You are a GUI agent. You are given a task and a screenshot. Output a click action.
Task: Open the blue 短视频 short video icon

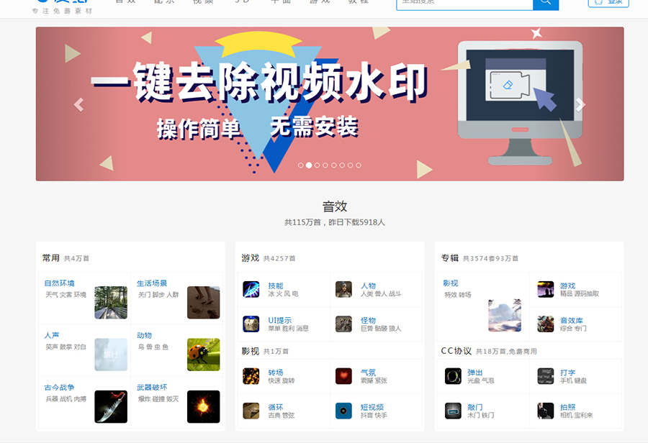click(x=343, y=412)
